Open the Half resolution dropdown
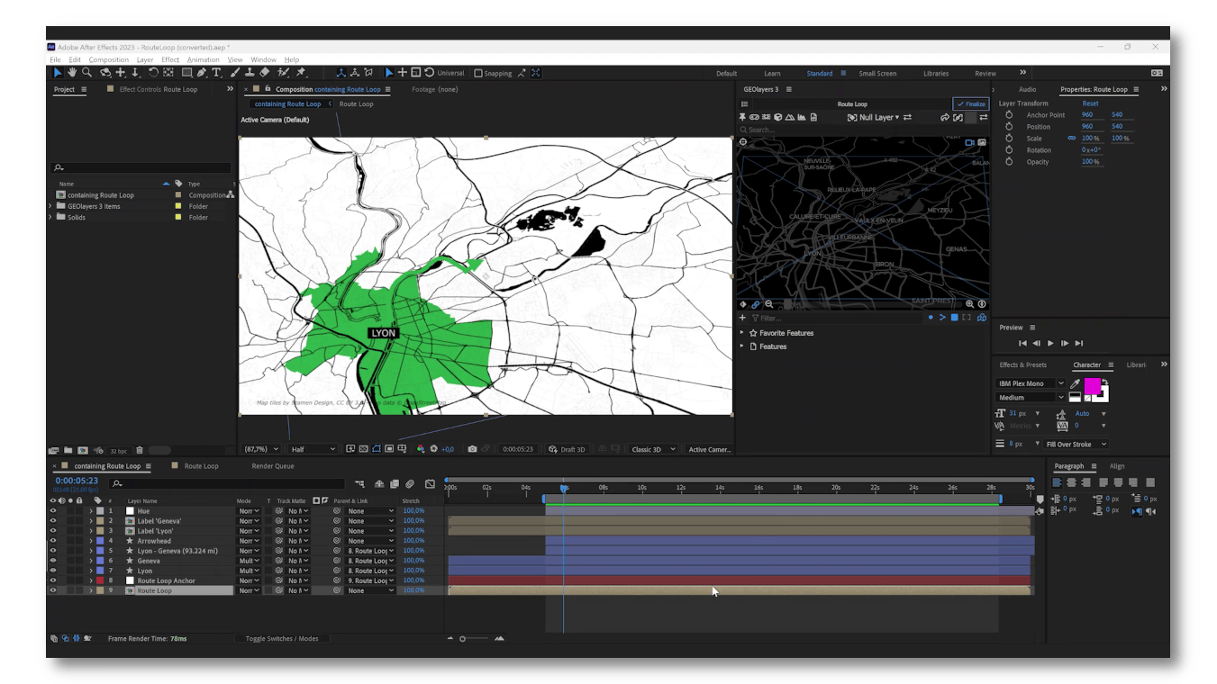The width and height of the screenshot is (1217, 684). (x=313, y=449)
